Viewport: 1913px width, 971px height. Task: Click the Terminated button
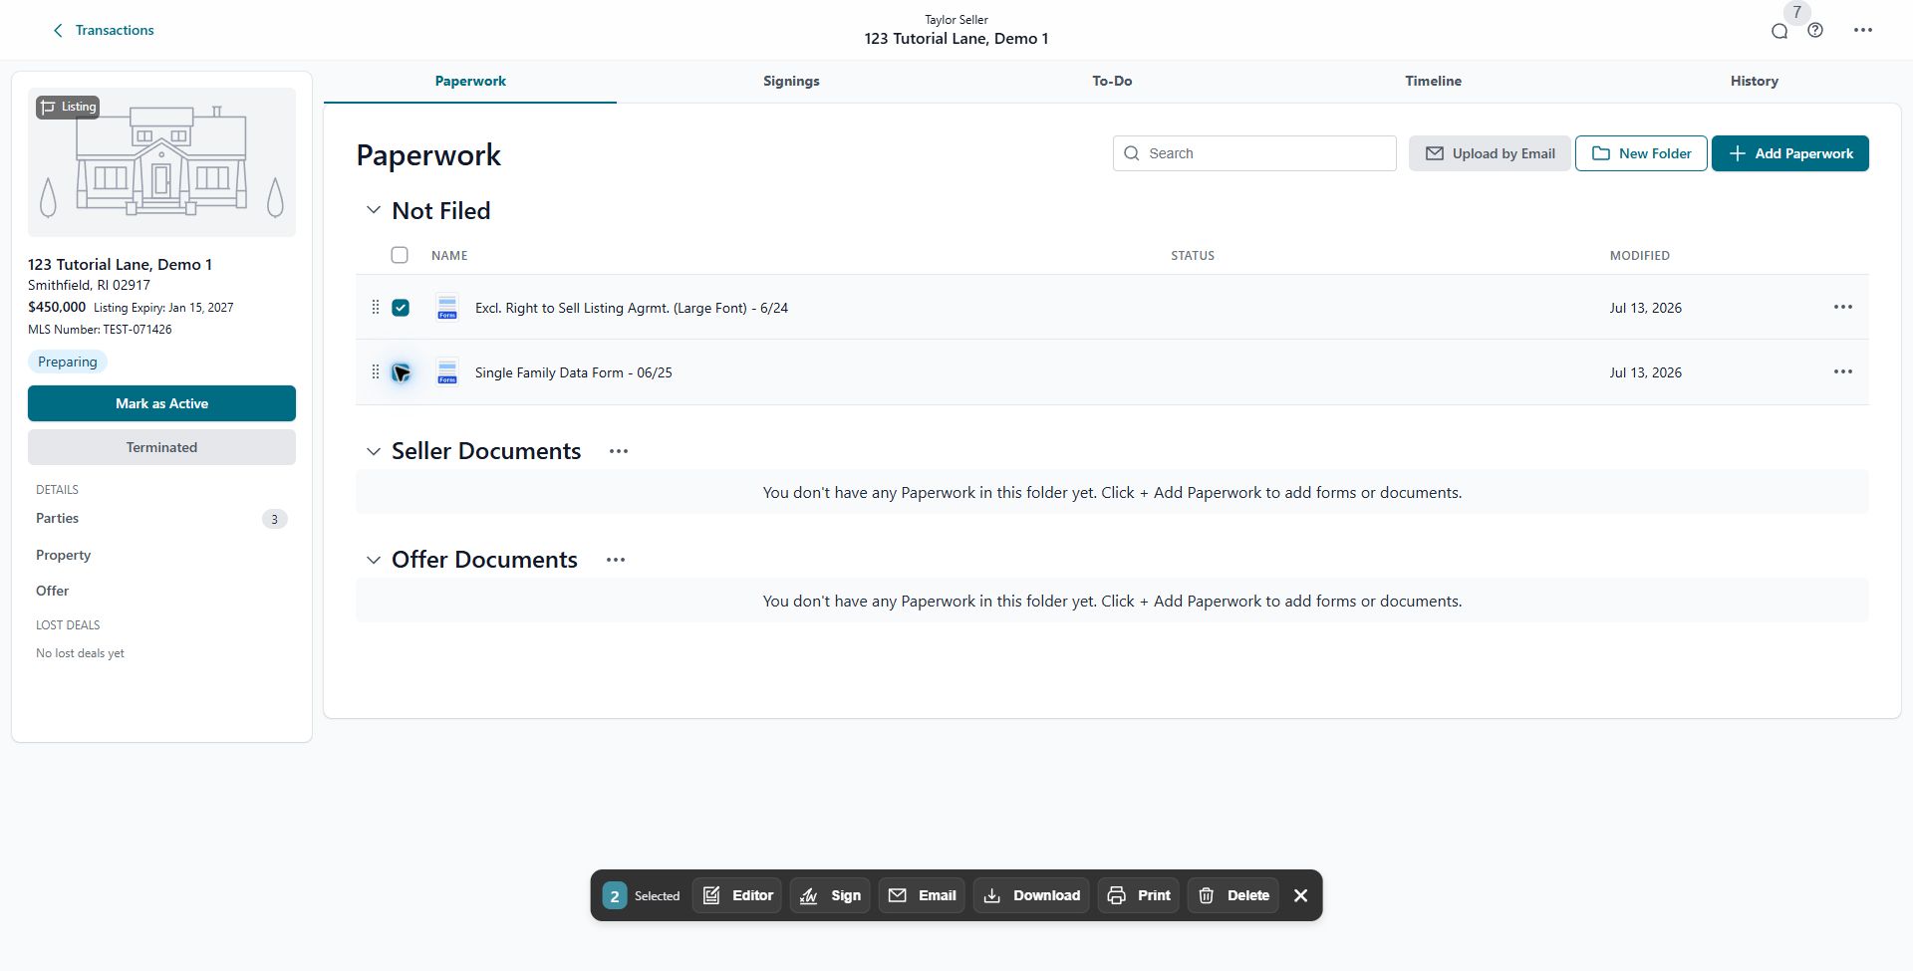point(161,447)
